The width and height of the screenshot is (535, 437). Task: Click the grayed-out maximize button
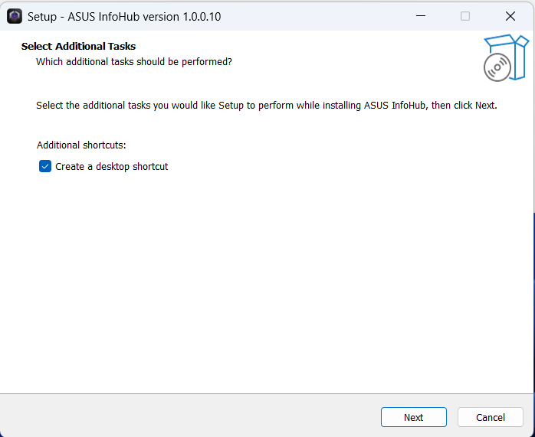(465, 16)
